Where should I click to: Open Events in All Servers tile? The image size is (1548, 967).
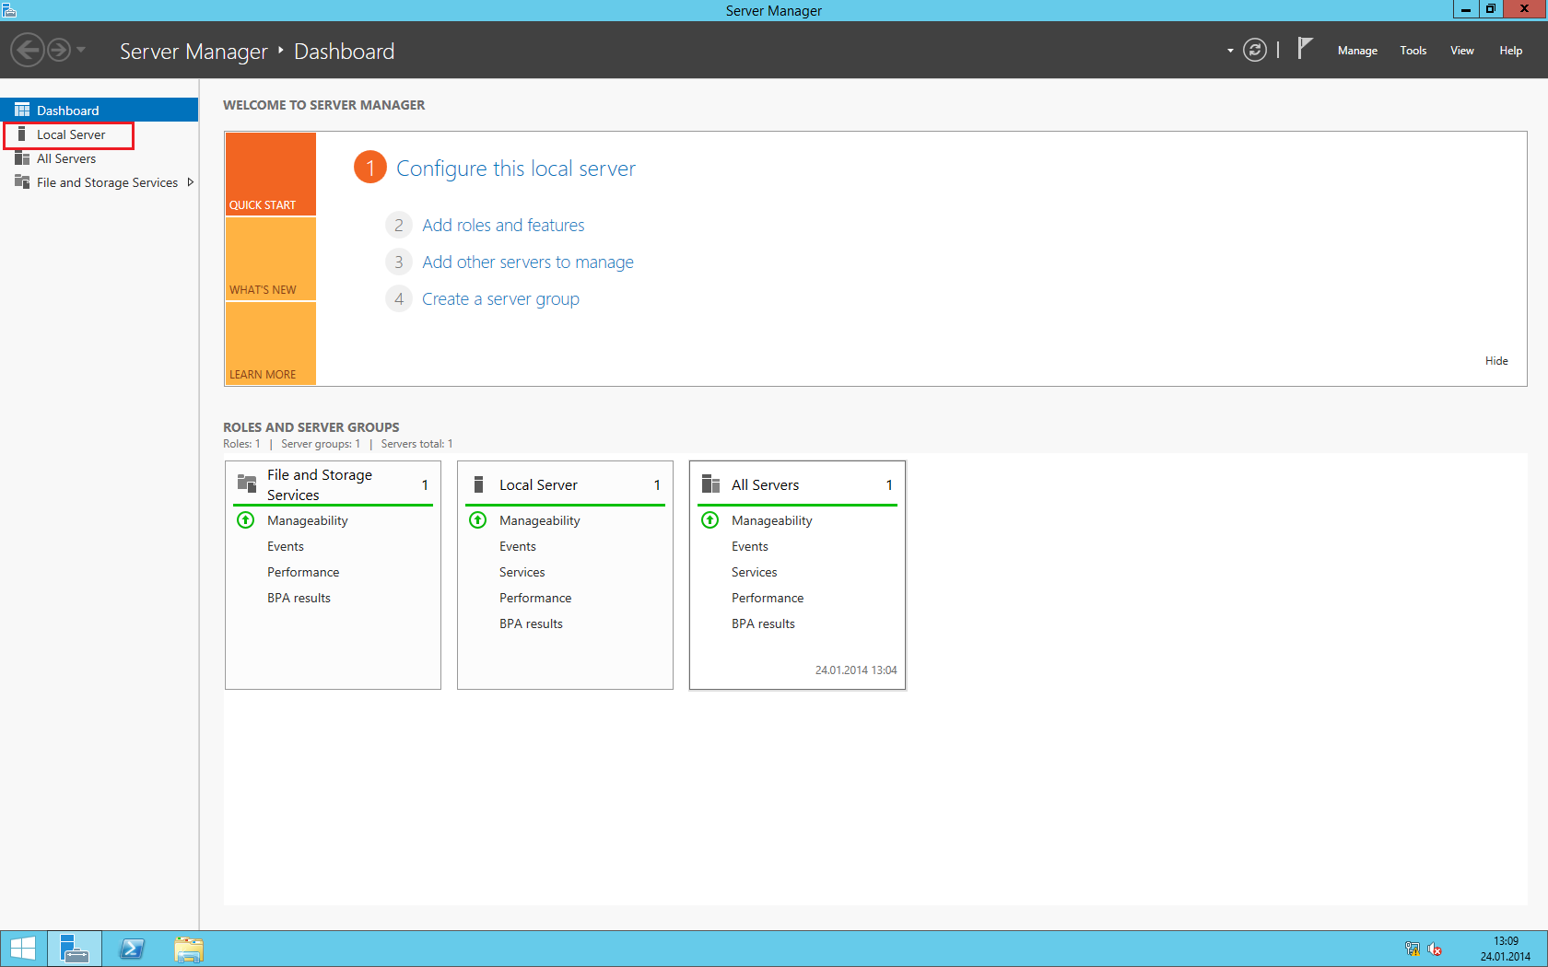pyautogui.click(x=749, y=546)
